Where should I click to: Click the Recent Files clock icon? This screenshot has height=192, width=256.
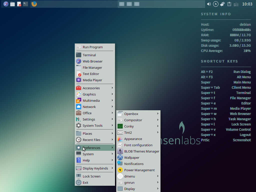click(78, 140)
